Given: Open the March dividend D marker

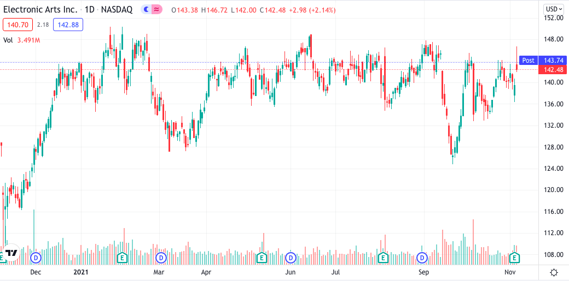Looking at the screenshot, I should [x=161, y=258].
